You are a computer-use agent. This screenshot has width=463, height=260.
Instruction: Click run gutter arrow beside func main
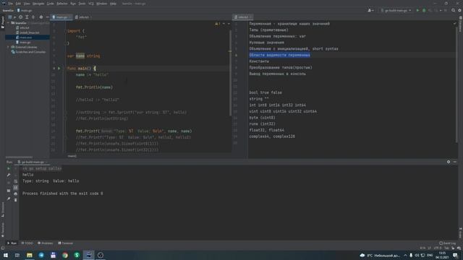pyautogui.click(x=59, y=69)
